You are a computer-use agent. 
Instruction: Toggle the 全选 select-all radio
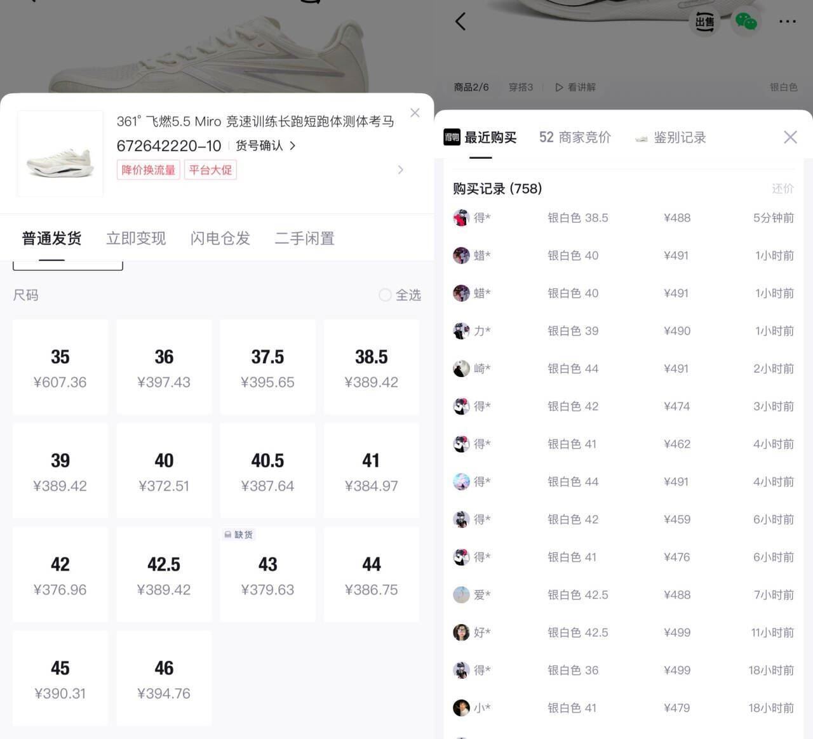click(385, 295)
